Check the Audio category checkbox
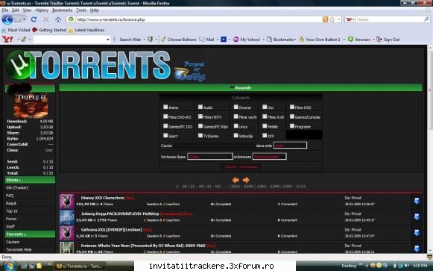This screenshot has width=433, height=271. (200, 107)
